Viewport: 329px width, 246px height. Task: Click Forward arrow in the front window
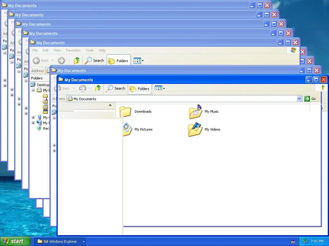click(x=83, y=88)
